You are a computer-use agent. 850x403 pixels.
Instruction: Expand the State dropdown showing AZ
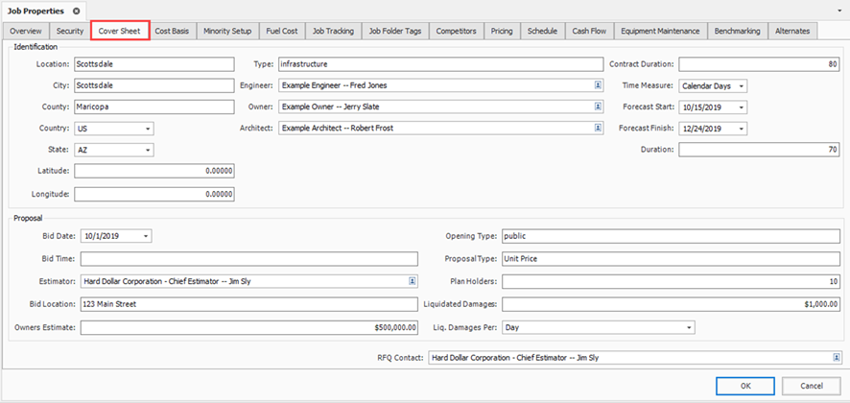click(148, 151)
